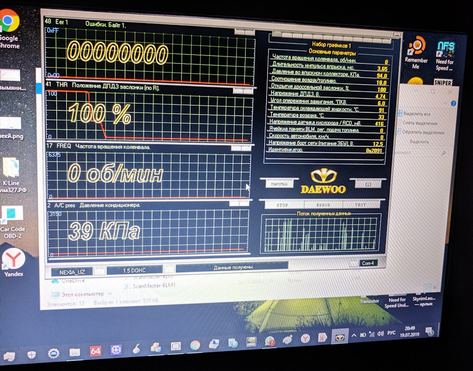Select the ScanMaster-ELM1 file in Explorer

pos(150,285)
